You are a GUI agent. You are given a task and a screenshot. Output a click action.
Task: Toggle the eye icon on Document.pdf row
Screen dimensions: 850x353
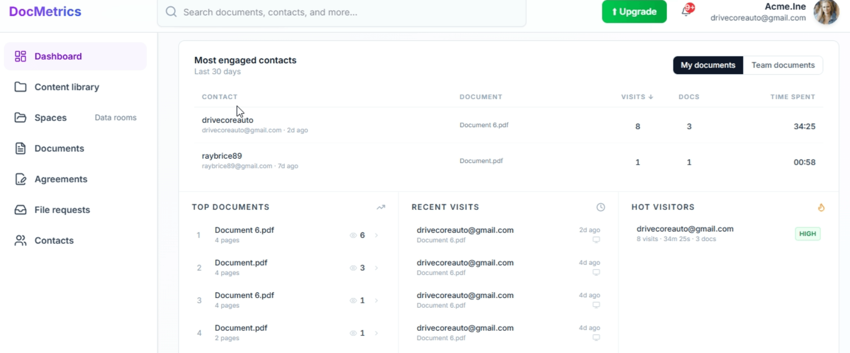coord(353,268)
